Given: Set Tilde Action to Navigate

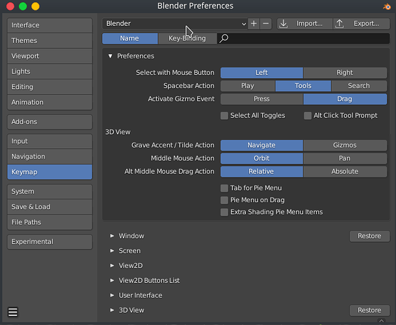Looking at the screenshot, I should pos(261,145).
